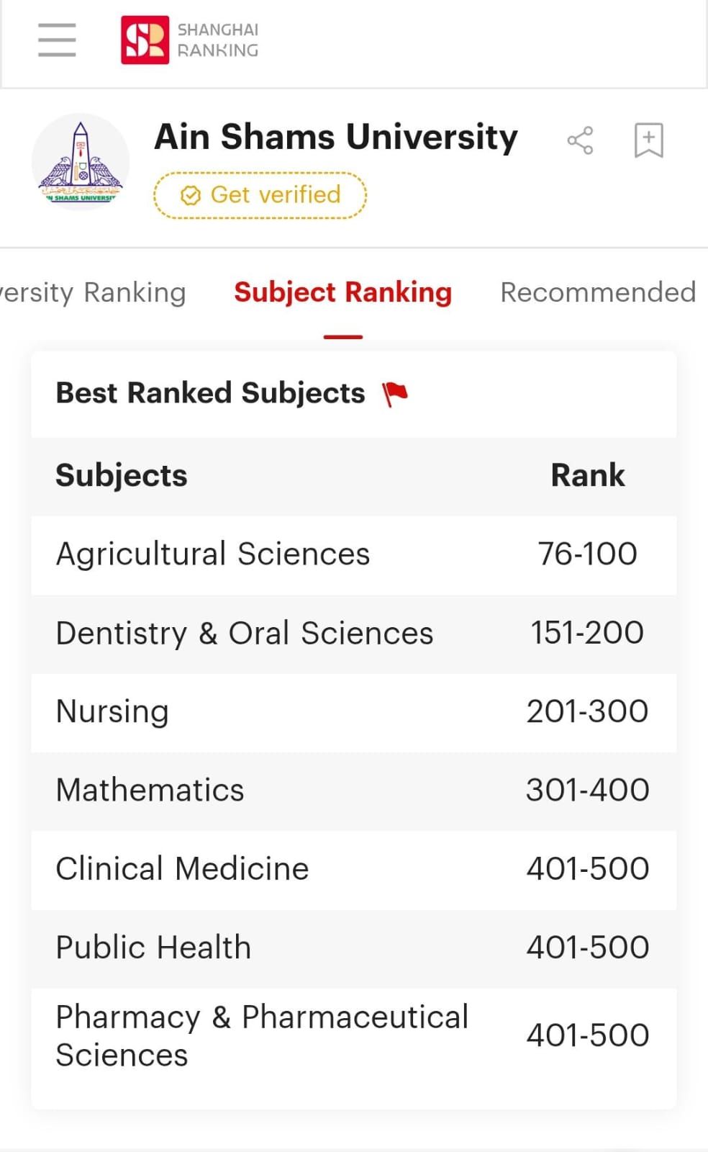Click the Get verified badge
The image size is (708, 1152).
click(x=260, y=195)
